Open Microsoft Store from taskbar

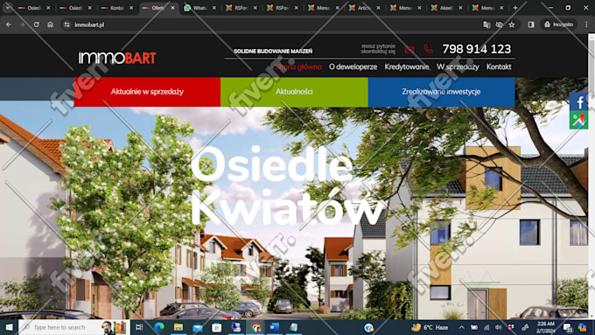pyautogui.click(x=217, y=327)
